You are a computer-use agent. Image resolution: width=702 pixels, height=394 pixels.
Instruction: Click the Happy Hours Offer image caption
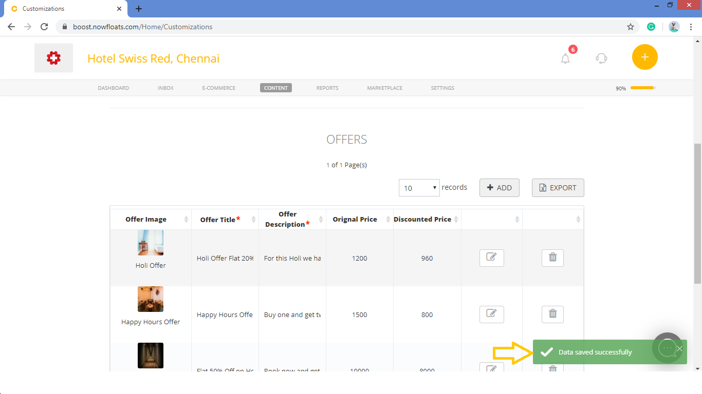pyautogui.click(x=151, y=322)
